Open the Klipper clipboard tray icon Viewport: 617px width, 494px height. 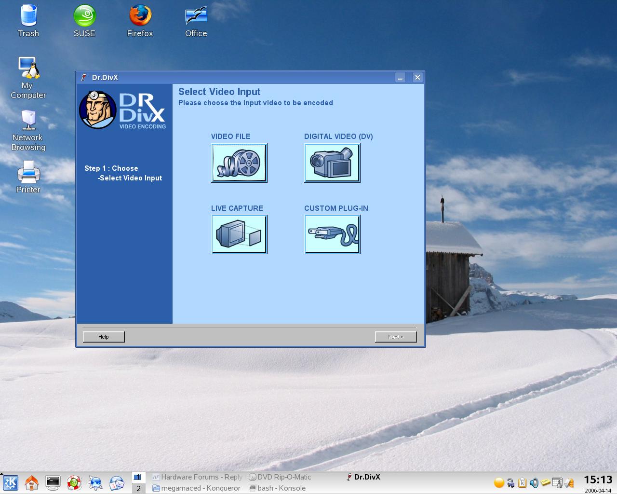523,483
